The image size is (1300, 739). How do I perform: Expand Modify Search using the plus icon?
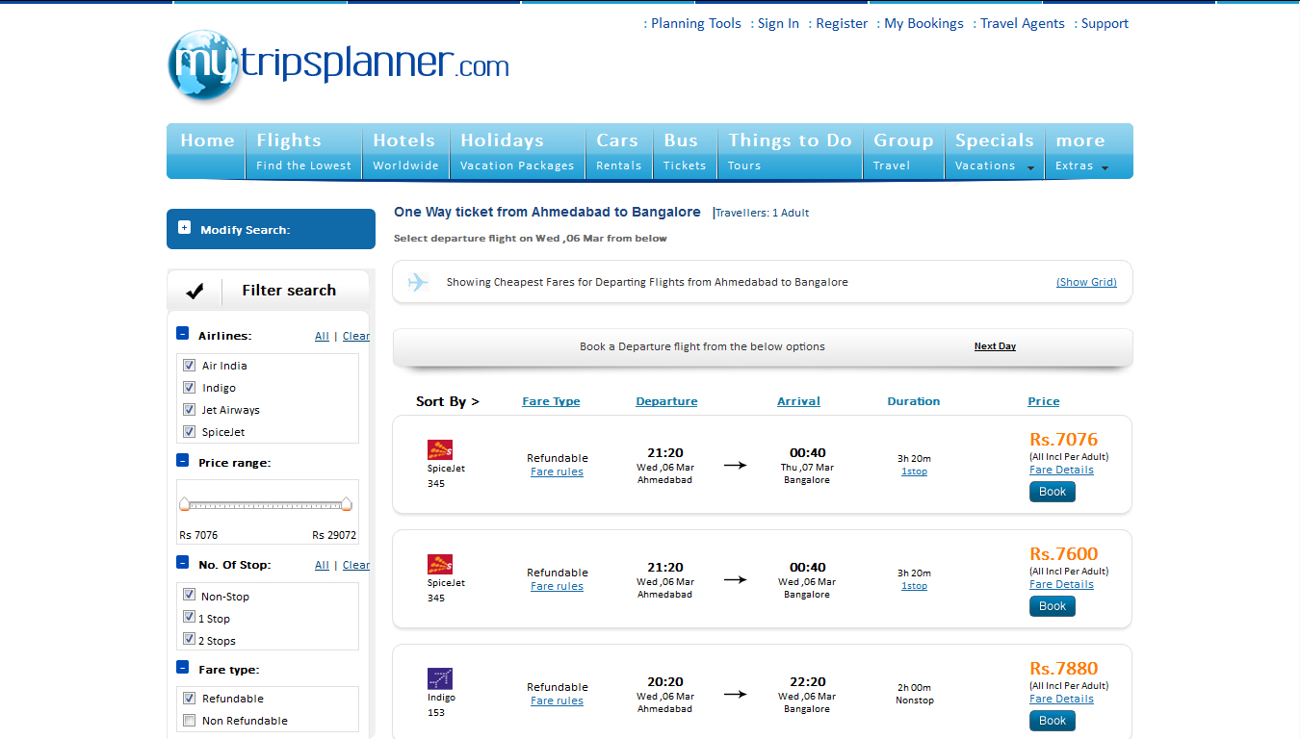click(x=184, y=228)
